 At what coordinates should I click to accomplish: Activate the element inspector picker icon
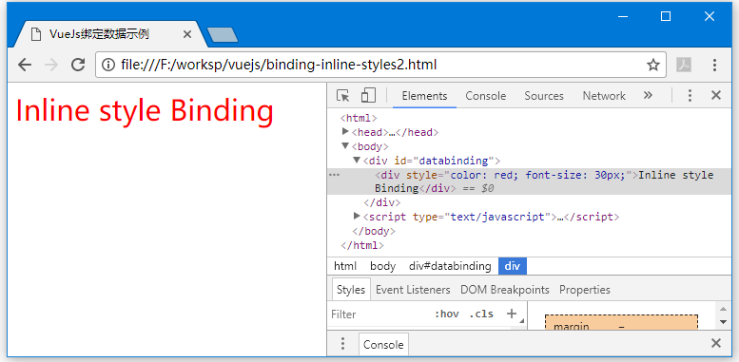pos(343,96)
